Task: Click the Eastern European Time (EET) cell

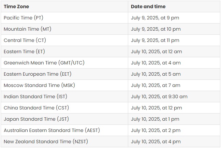Action: [x=64, y=74]
